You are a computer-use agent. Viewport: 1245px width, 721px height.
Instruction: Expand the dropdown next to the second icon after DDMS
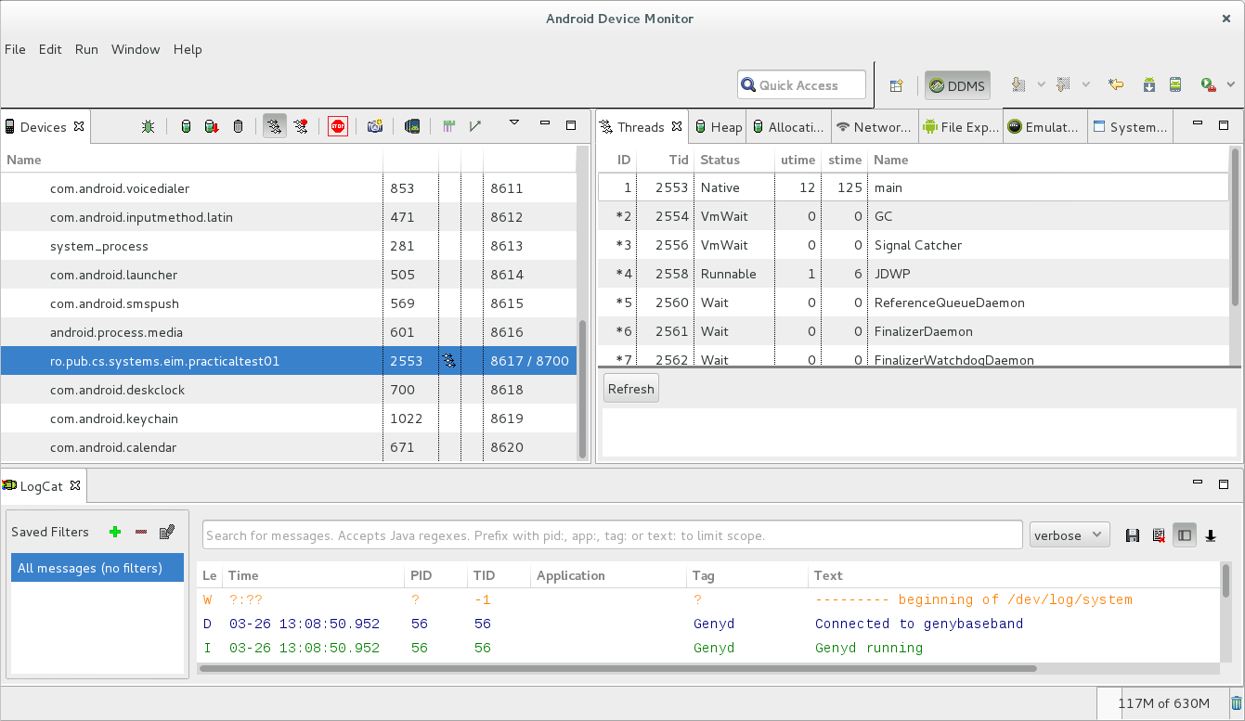(1085, 84)
